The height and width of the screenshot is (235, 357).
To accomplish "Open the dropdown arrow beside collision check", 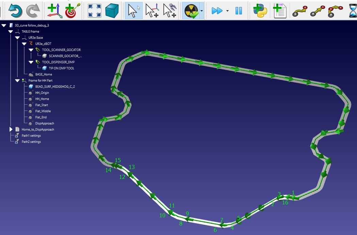I will pyautogui.click(x=202, y=11).
